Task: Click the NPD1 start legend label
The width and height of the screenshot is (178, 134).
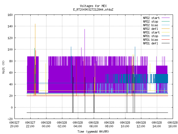Action: click(x=151, y=32)
